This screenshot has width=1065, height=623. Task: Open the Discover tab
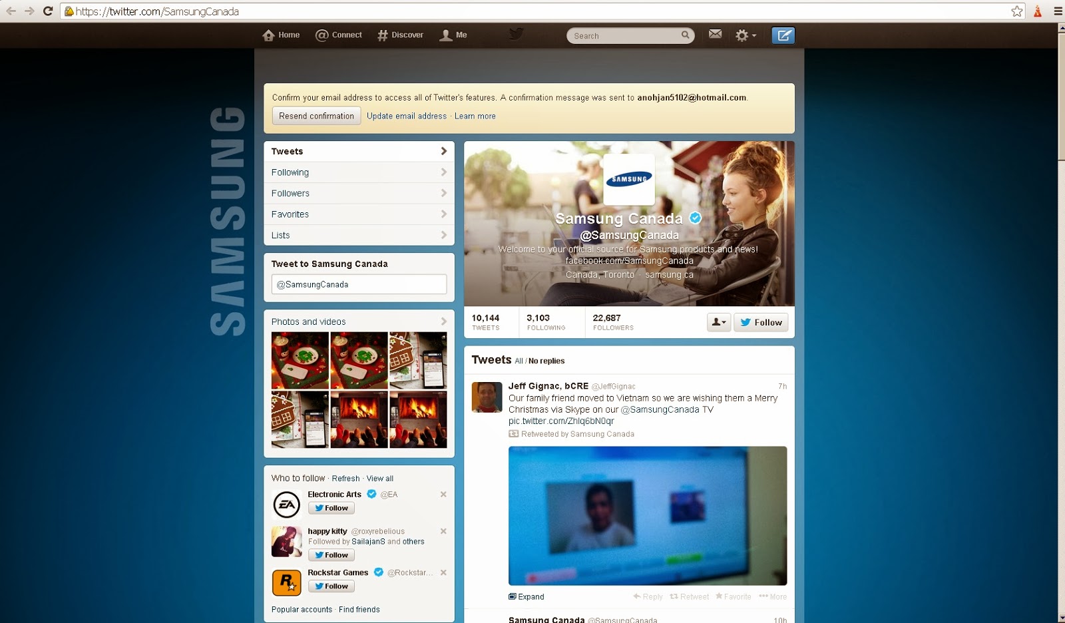click(400, 35)
